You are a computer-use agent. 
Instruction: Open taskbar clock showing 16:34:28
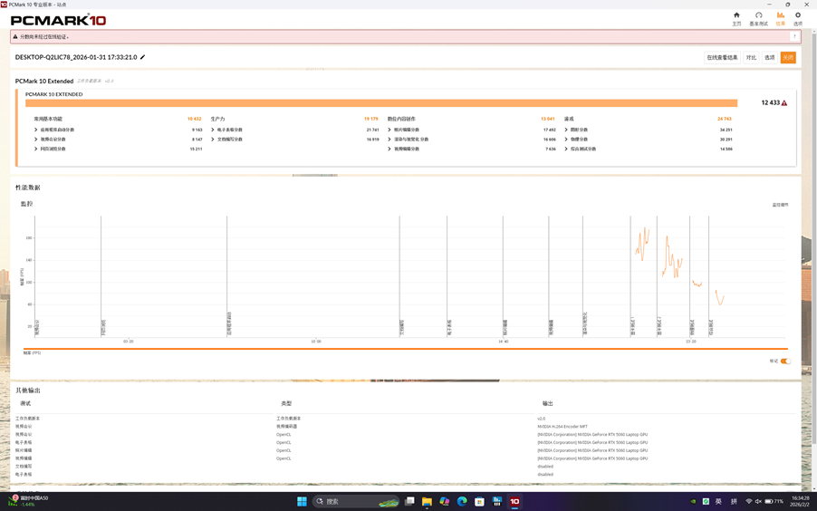coord(801,501)
